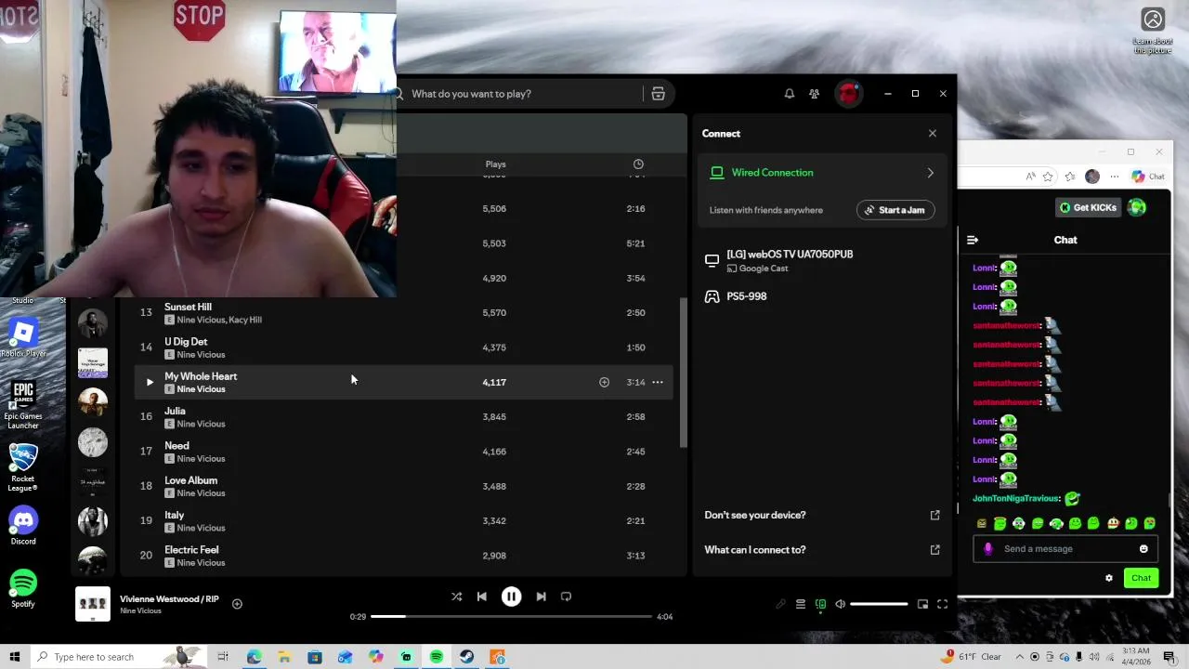Toggle repeat mode in Spotify
The image size is (1189, 669).
(x=566, y=597)
